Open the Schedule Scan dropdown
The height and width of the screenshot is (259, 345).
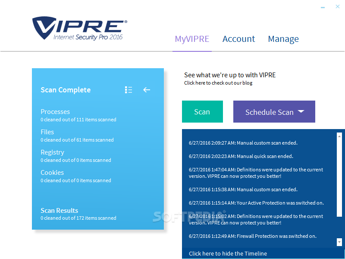[x=274, y=112]
